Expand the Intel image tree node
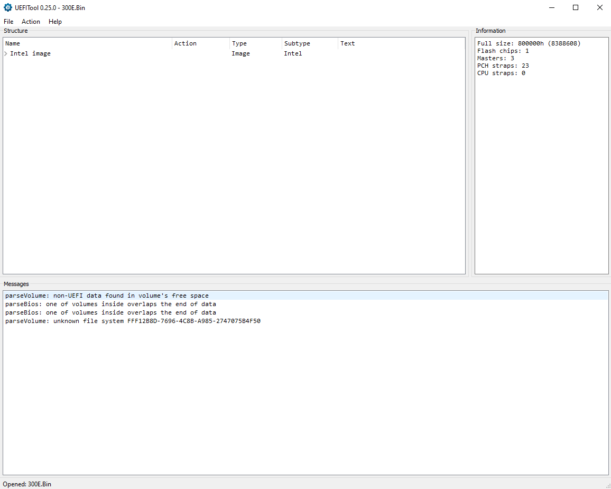Screen dimensions: 611x489 tap(6, 53)
